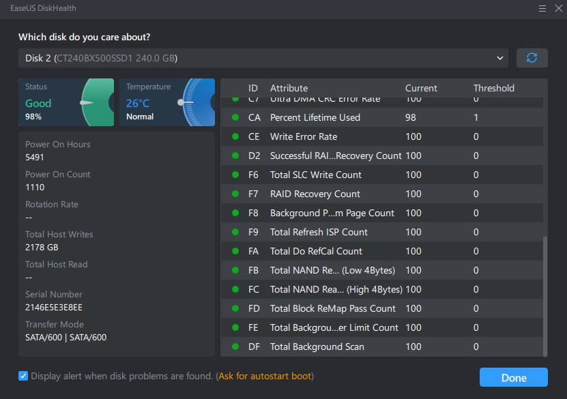Click the green status dot for FB row
The width and height of the screenshot is (567, 399).
pos(235,270)
